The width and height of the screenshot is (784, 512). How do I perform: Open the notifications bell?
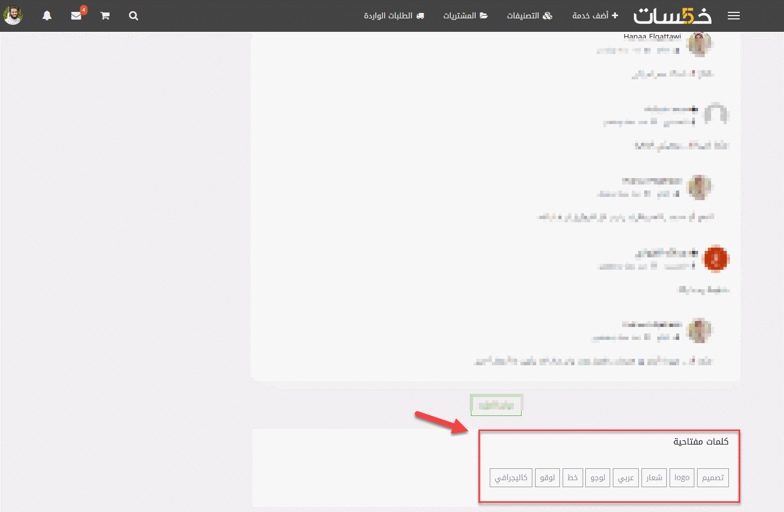[x=47, y=16]
